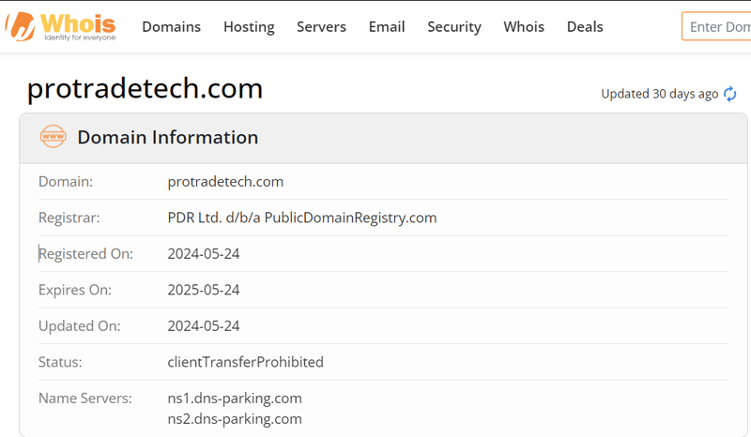Click the Name Servers: label
751x437 pixels.
click(x=85, y=399)
